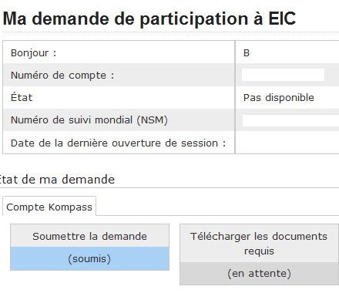The image size is (339, 293).
Task: Click the Pas disponible status text
Action: click(279, 98)
